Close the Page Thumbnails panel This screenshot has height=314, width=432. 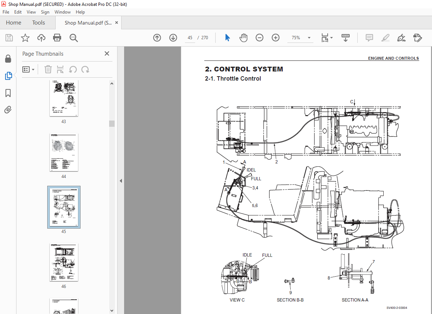coord(107,53)
